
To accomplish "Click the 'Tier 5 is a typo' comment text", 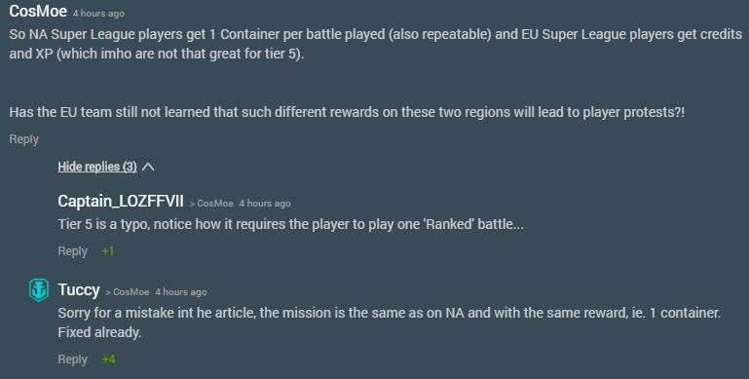I will 291,224.
